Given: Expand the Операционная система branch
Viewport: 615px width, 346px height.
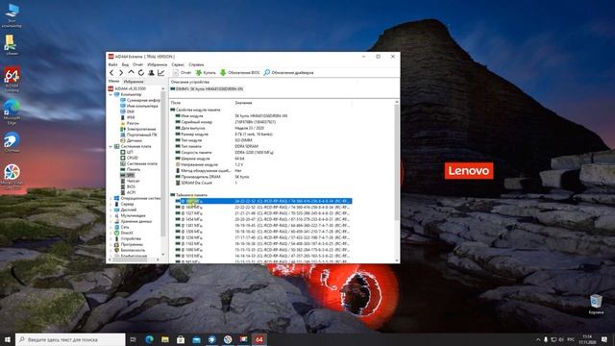Looking at the screenshot, I should (111, 198).
